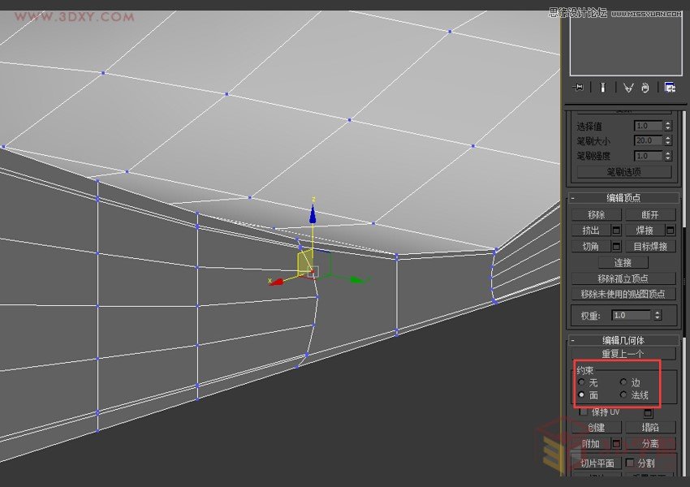Select the 法线 (Normal) constraint radio

[622, 395]
